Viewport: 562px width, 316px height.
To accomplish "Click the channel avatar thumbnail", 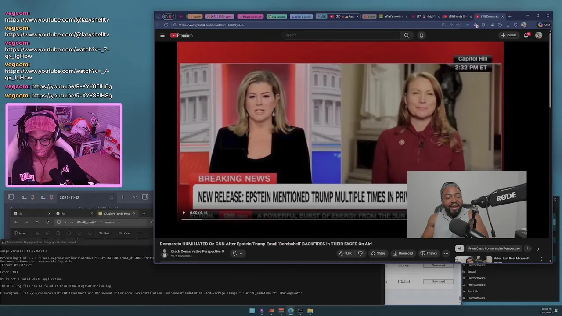I will [x=164, y=253].
